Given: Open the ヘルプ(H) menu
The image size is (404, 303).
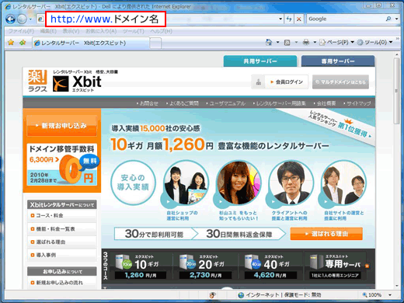Looking at the screenshot, I should [161, 31].
